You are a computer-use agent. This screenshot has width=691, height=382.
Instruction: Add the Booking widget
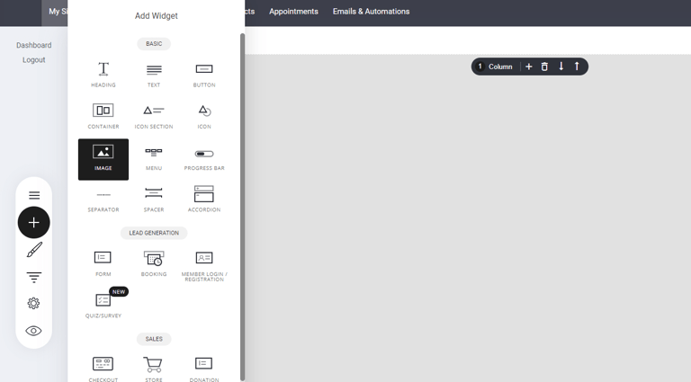click(x=154, y=262)
